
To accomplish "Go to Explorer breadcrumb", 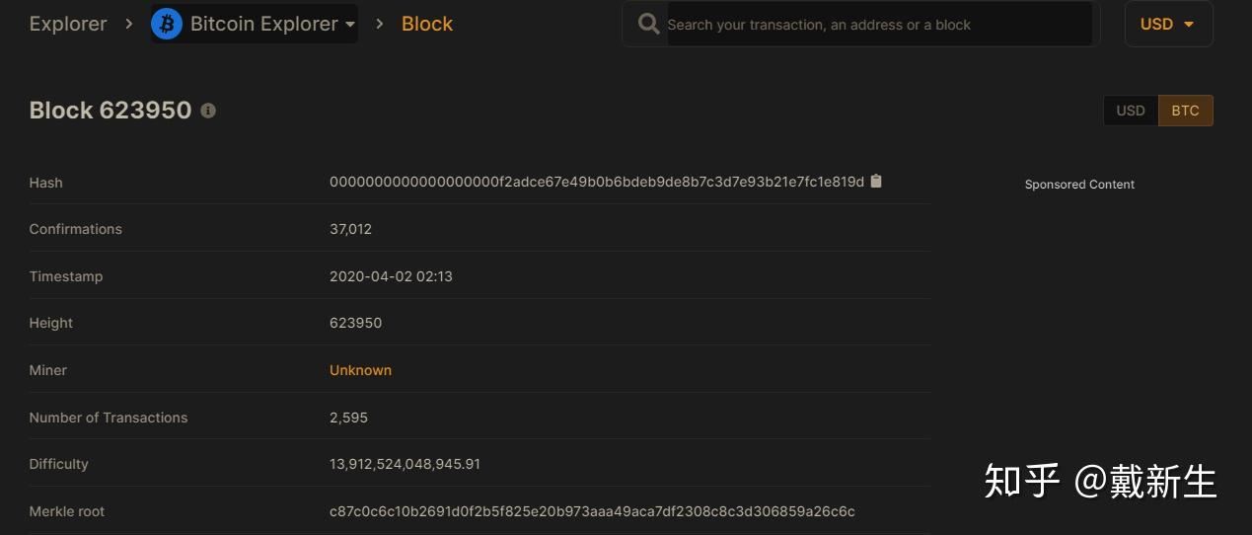I will coord(68,24).
